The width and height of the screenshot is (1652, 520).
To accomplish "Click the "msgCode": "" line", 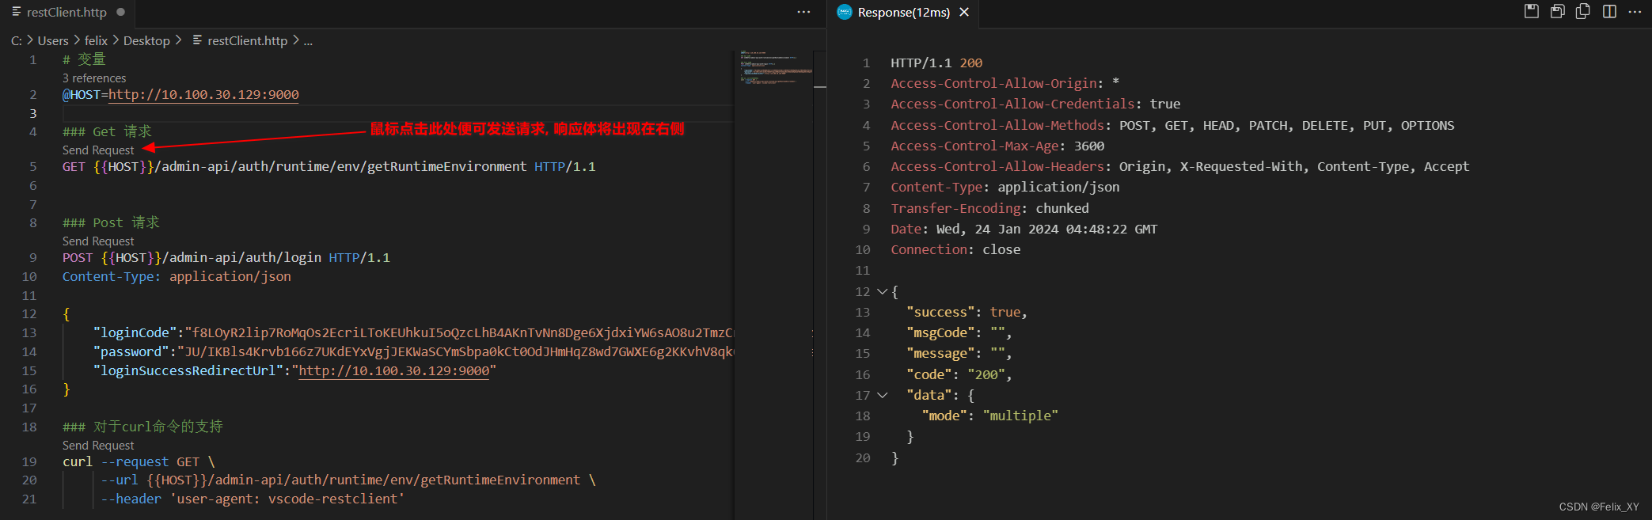I will click(959, 332).
